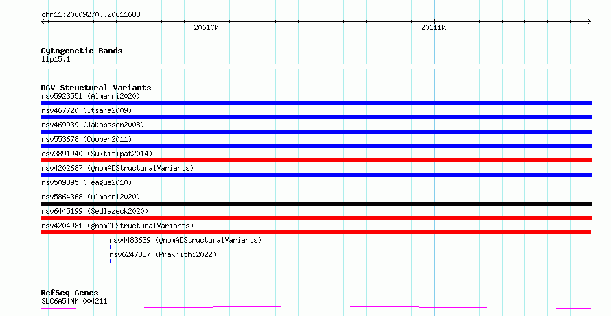Viewport: 611px width, 316px height.
Task: Open variant nsv5864368 (Almarri2020) label
Action: pos(91,197)
